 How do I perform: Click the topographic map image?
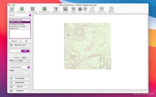(x=87, y=46)
